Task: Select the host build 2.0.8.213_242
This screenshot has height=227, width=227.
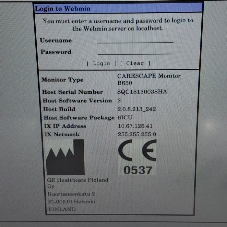Action: (137, 109)
